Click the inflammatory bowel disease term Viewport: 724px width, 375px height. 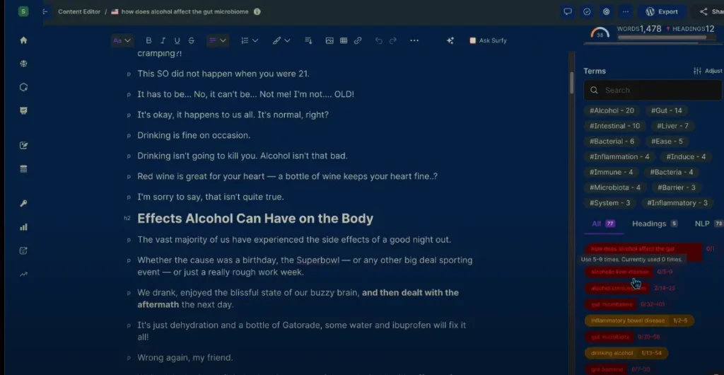click(639, 321)
